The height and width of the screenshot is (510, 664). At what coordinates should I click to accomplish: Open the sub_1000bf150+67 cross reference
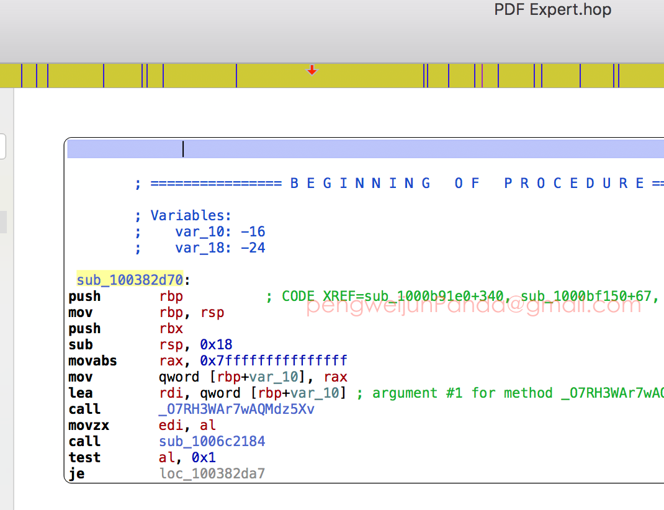[586, 296]
